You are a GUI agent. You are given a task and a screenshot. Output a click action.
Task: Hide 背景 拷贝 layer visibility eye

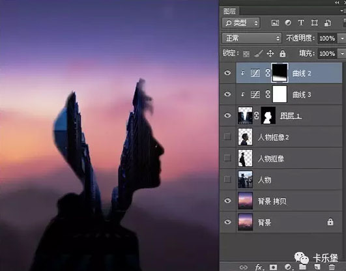[x=227, y=201]
